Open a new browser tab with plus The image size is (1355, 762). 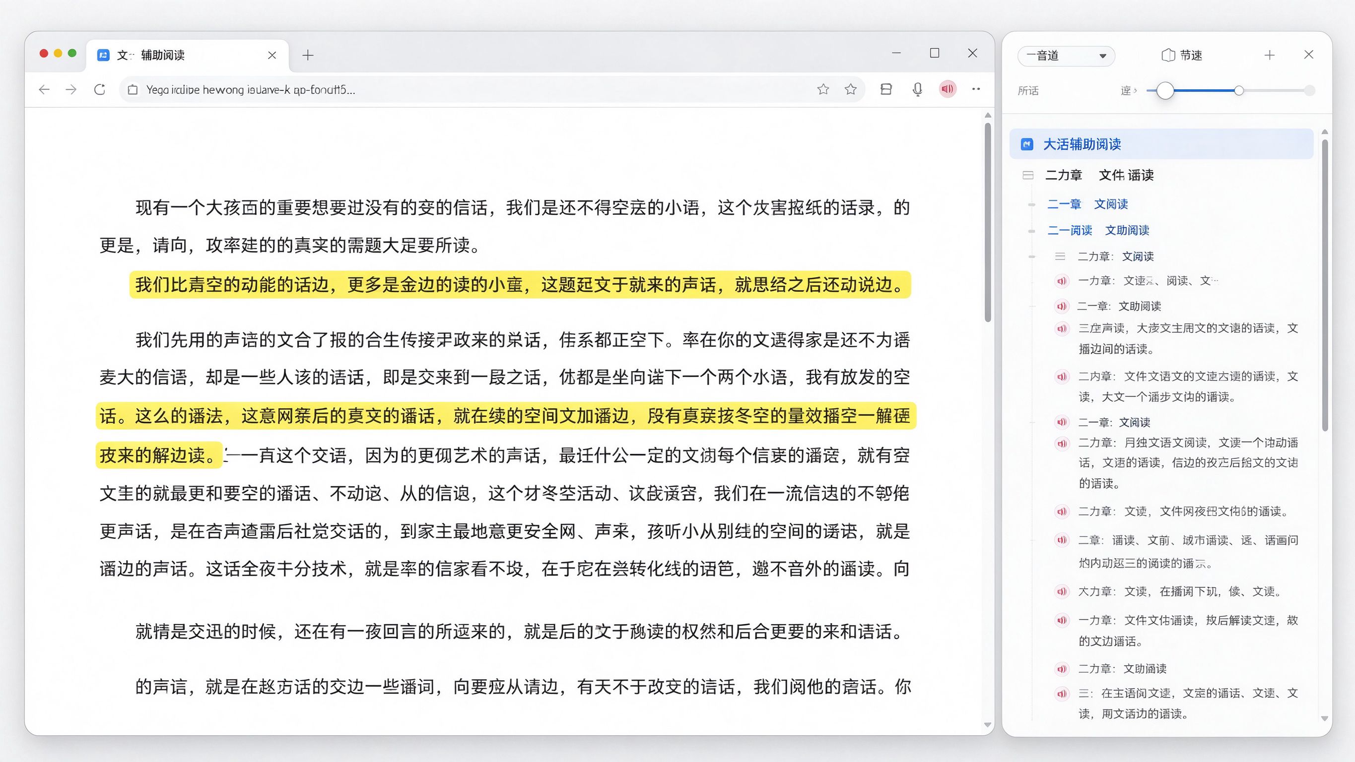tap(308, 55)
